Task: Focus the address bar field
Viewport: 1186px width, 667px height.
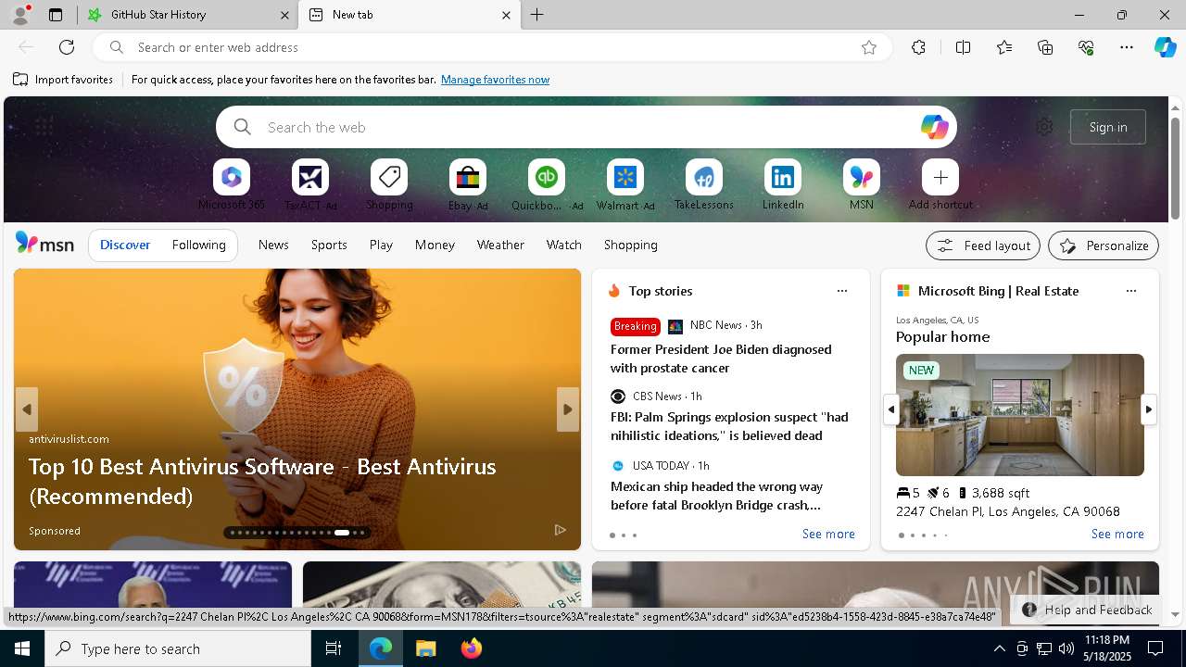Action: coord(491,47)
